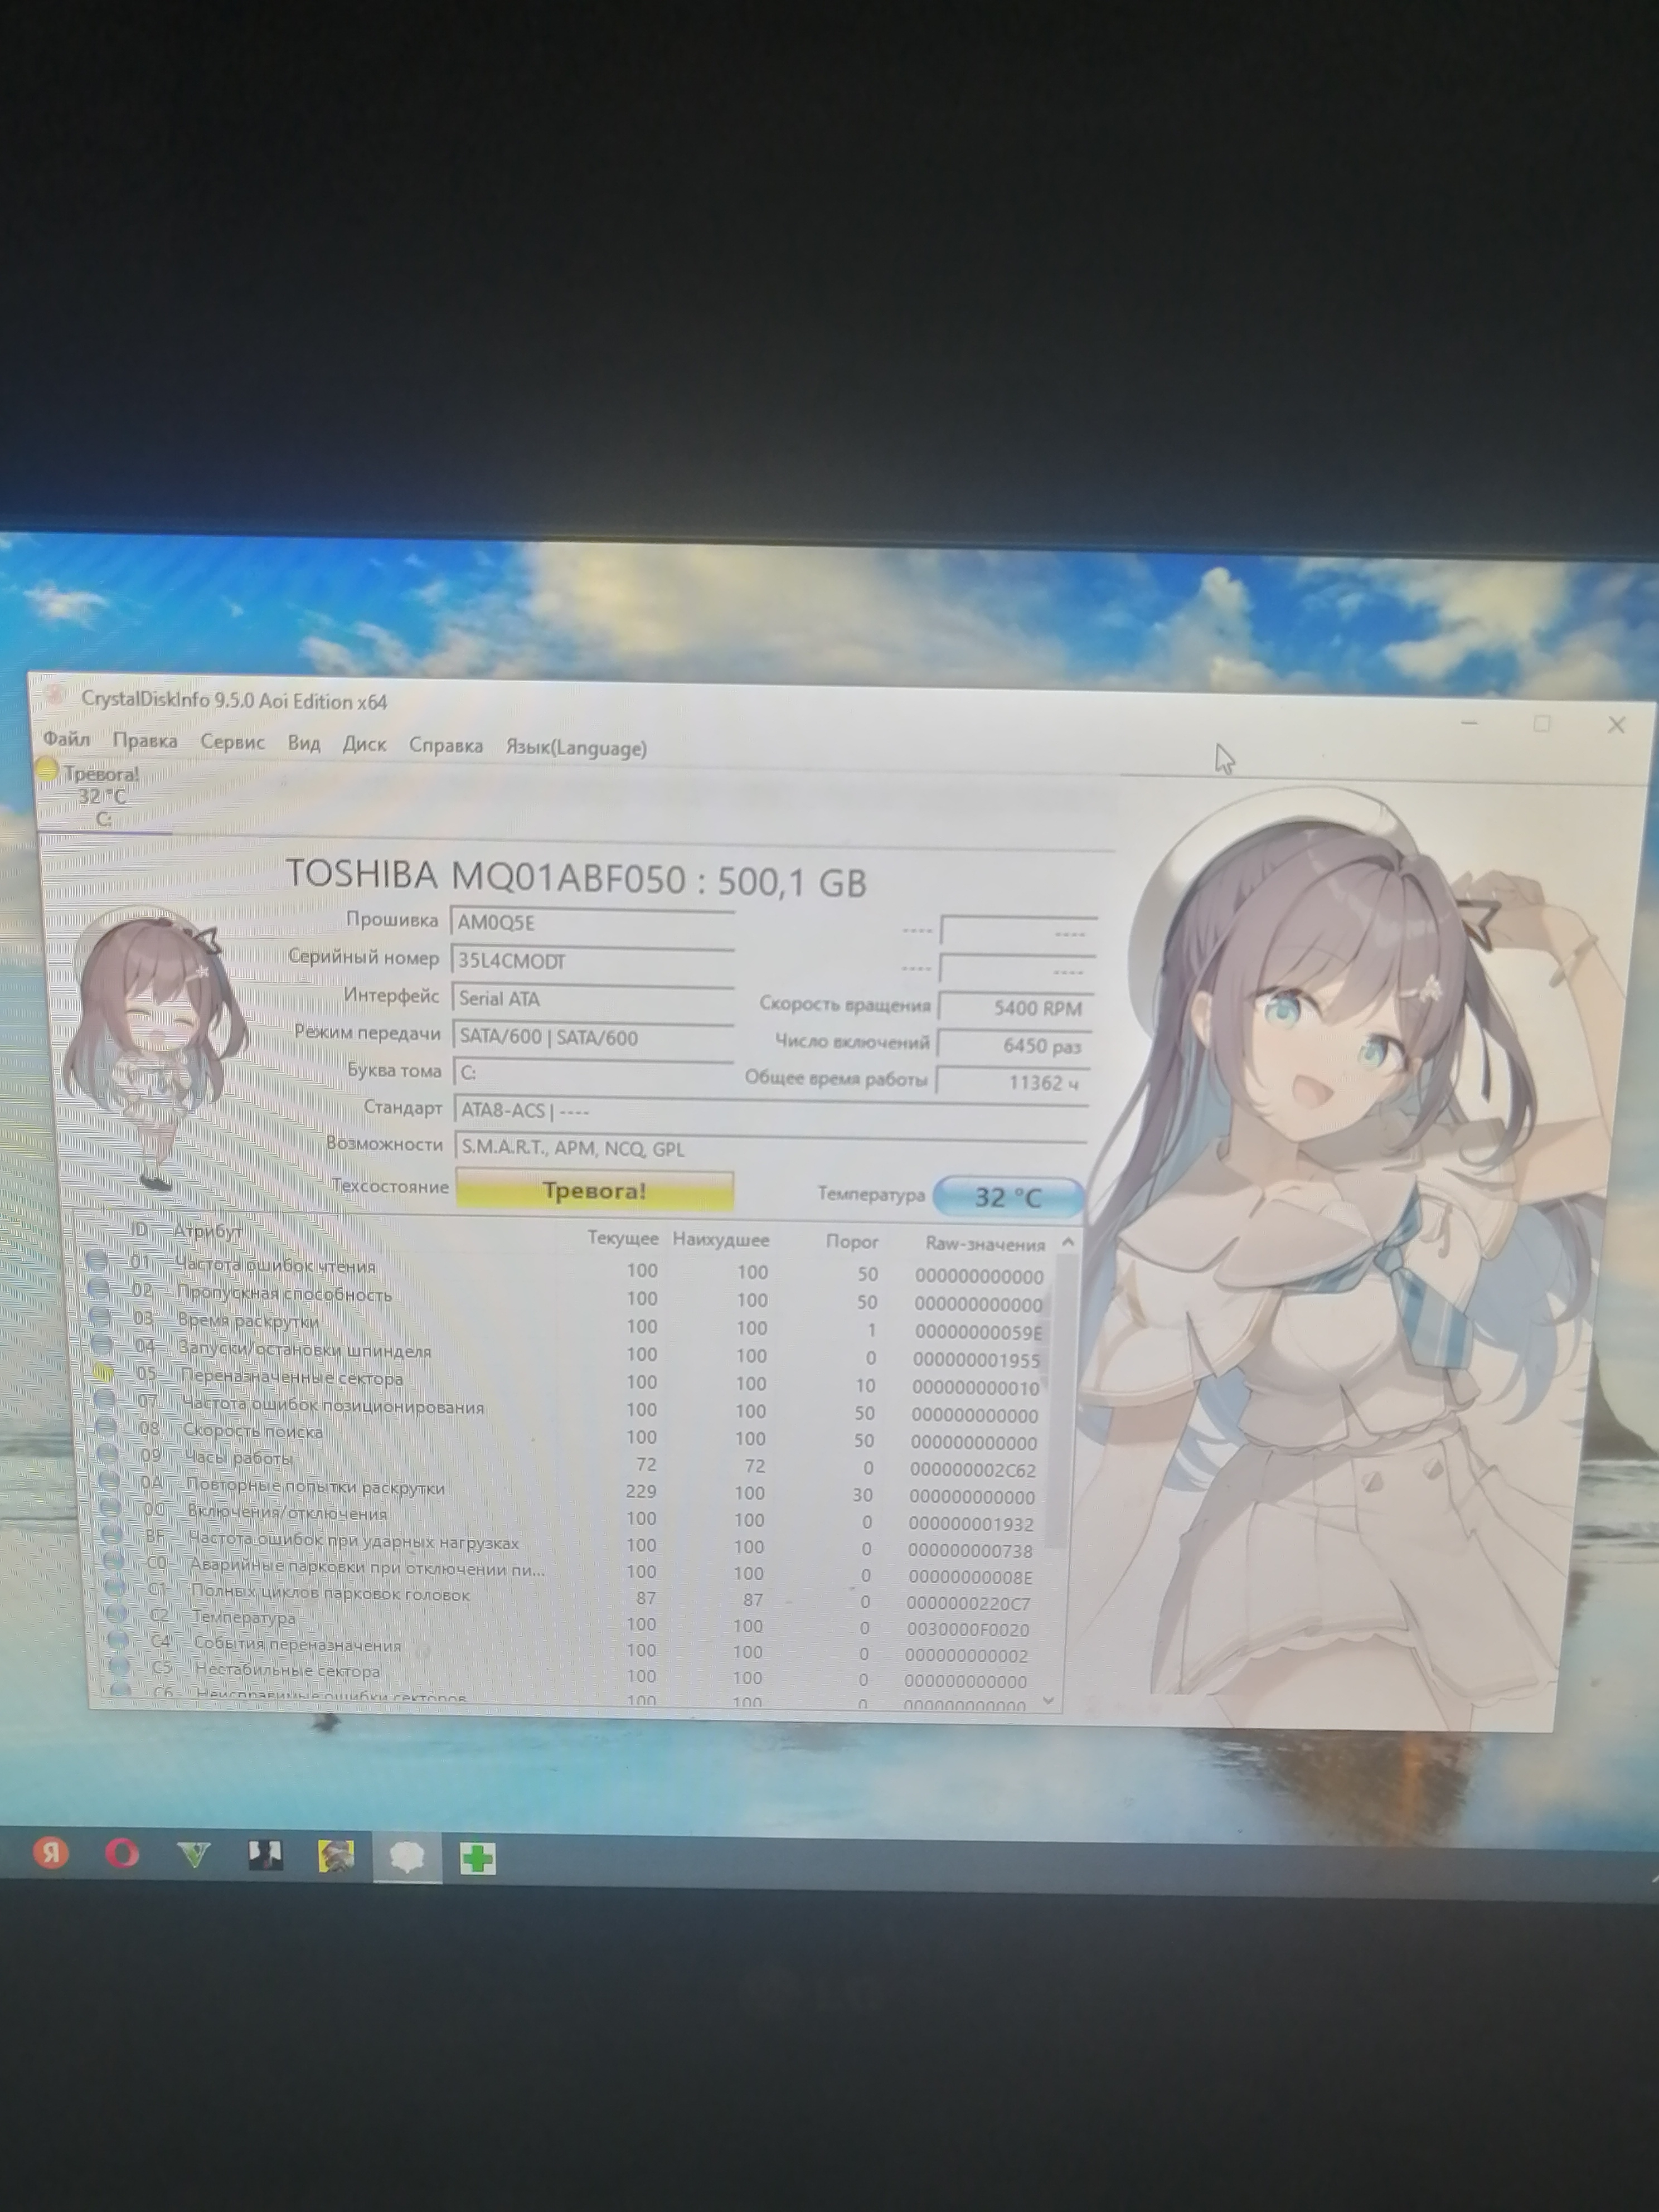The height and width of the screenshot is (2212, 1659).
Task: Open the Язык(Language) menu
Action: (x=576, y=747)
